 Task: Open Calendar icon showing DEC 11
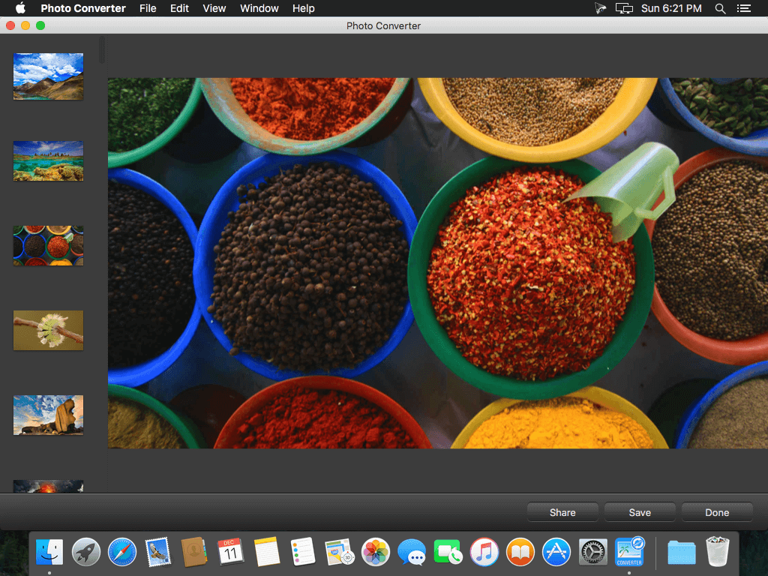point(230,552)
